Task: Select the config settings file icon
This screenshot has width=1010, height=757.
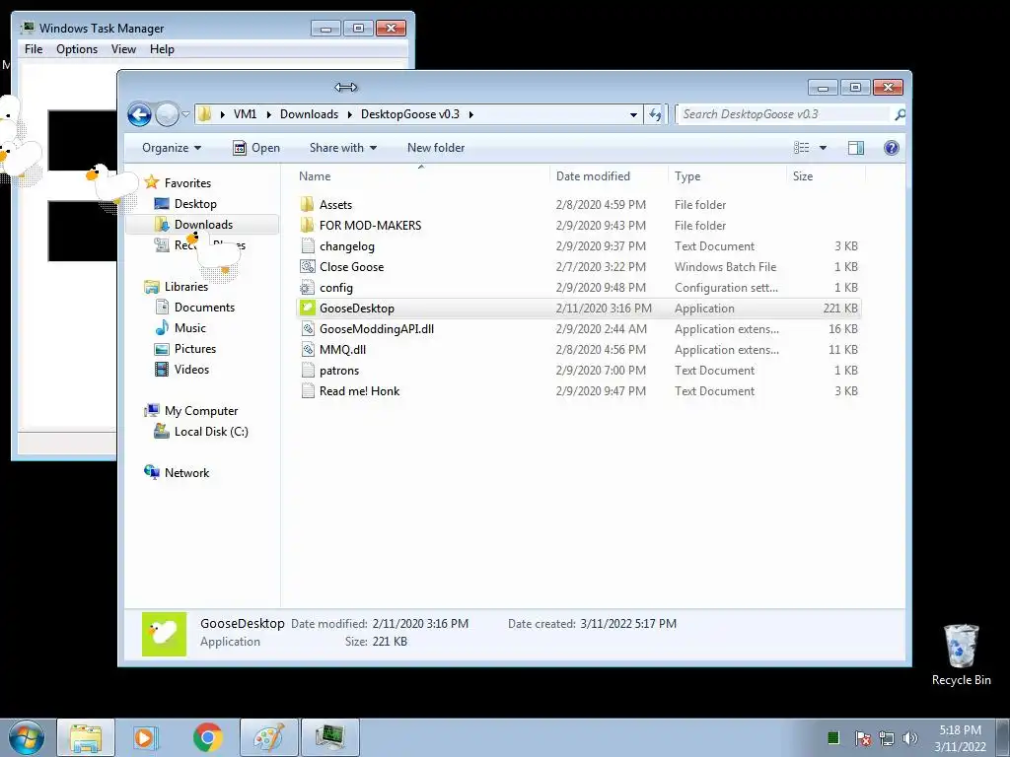Action: click(x=308, y=288)
